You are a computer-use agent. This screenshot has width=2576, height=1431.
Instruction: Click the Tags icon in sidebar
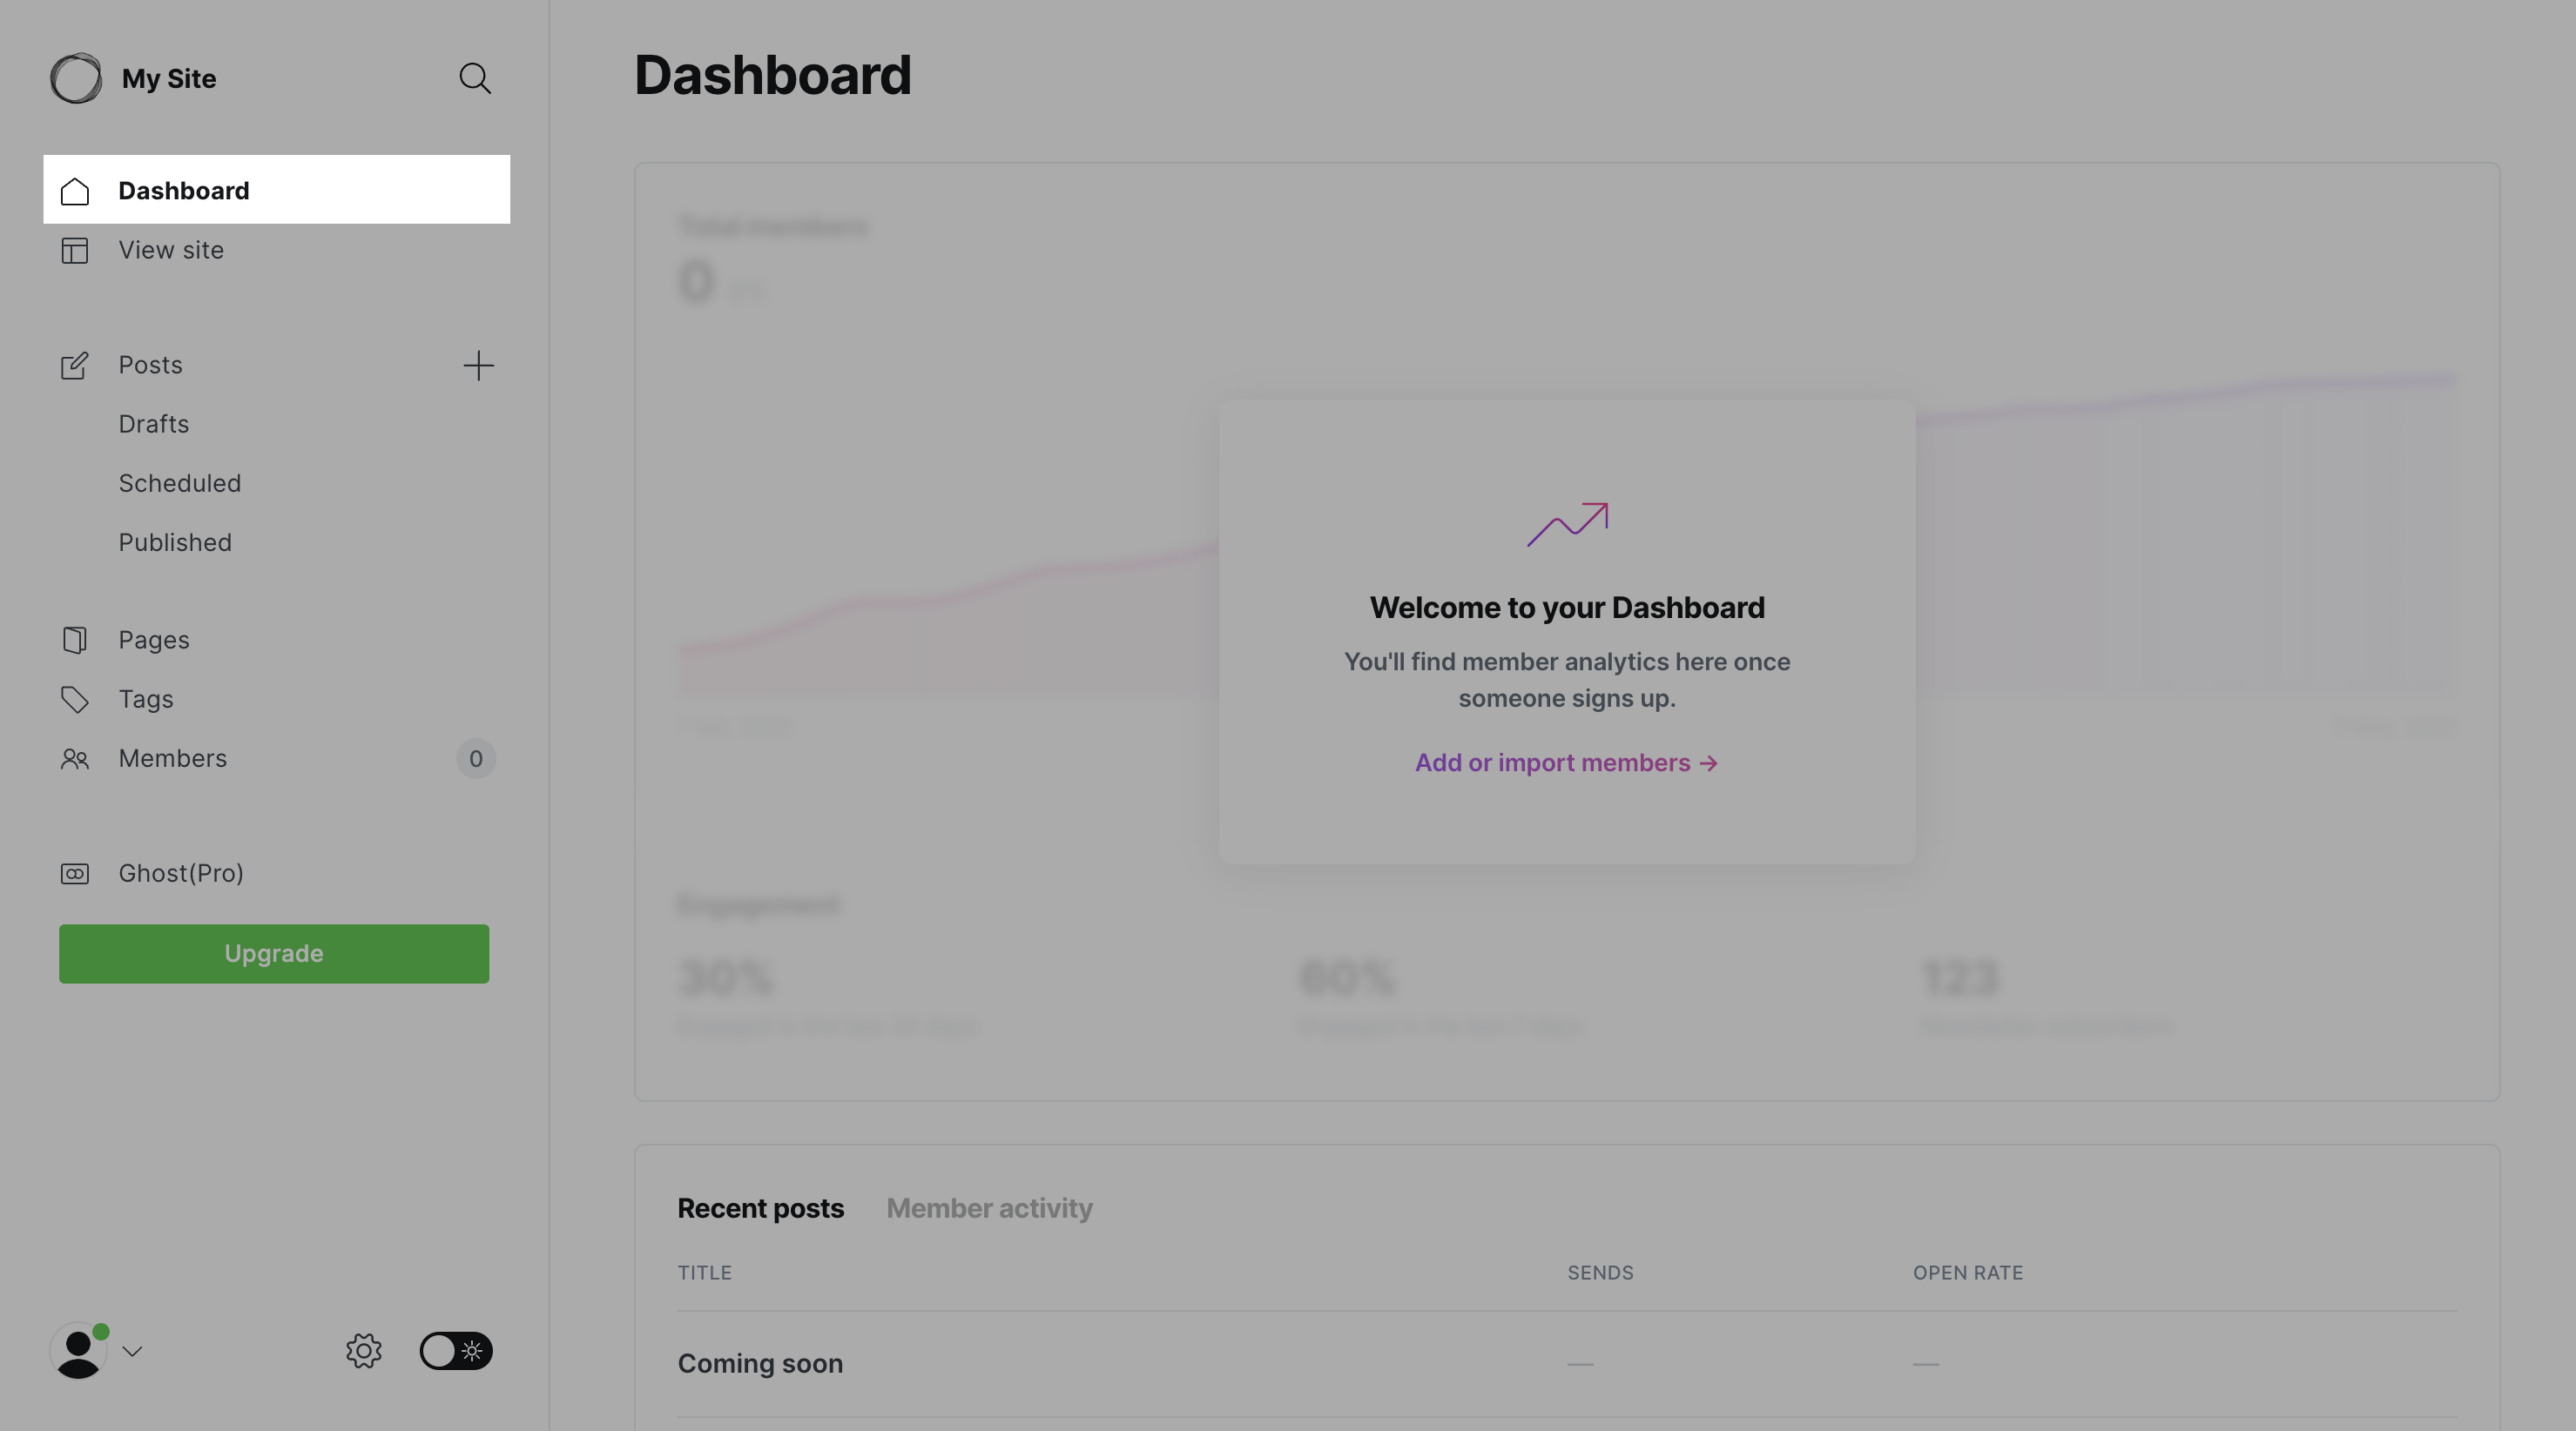pyautogui.click(x=75, y=700)
